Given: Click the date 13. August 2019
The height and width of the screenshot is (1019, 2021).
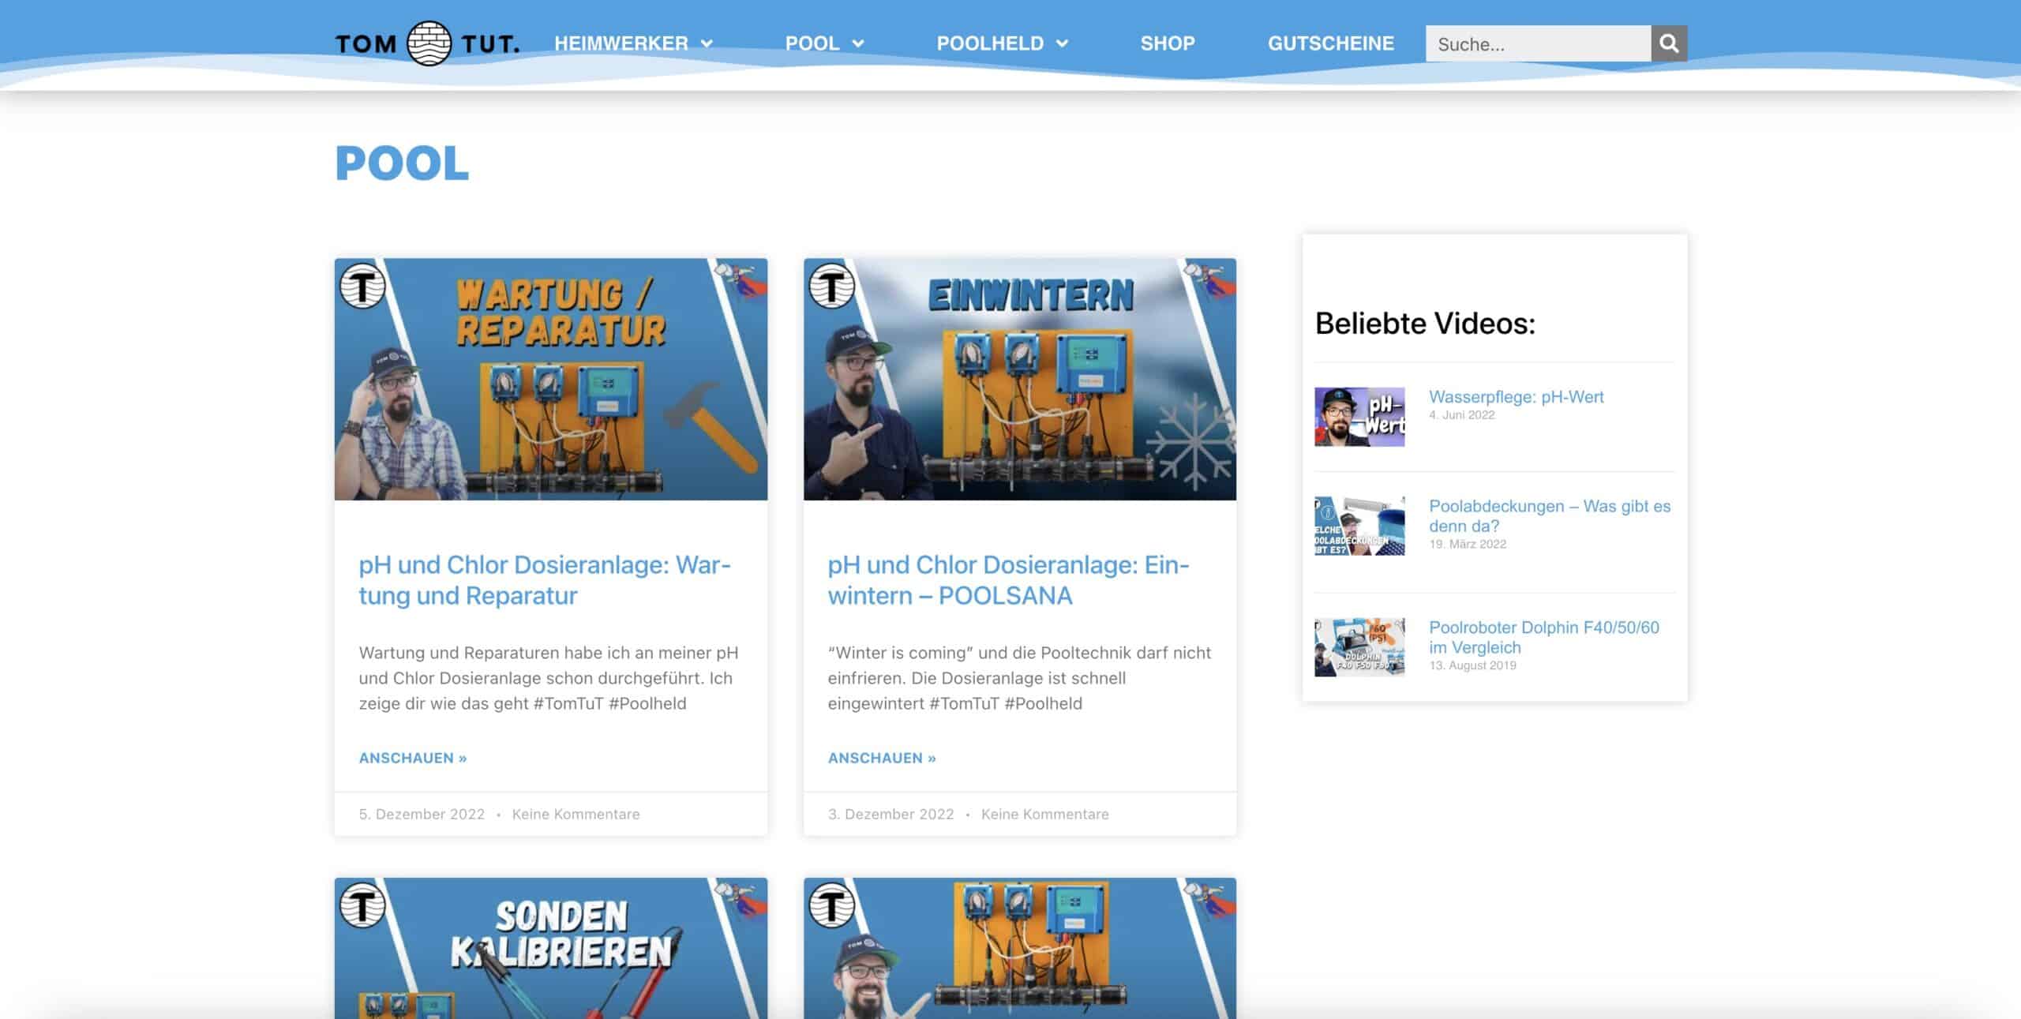Looking at the screenshot, I should [x=1472, y=665].
